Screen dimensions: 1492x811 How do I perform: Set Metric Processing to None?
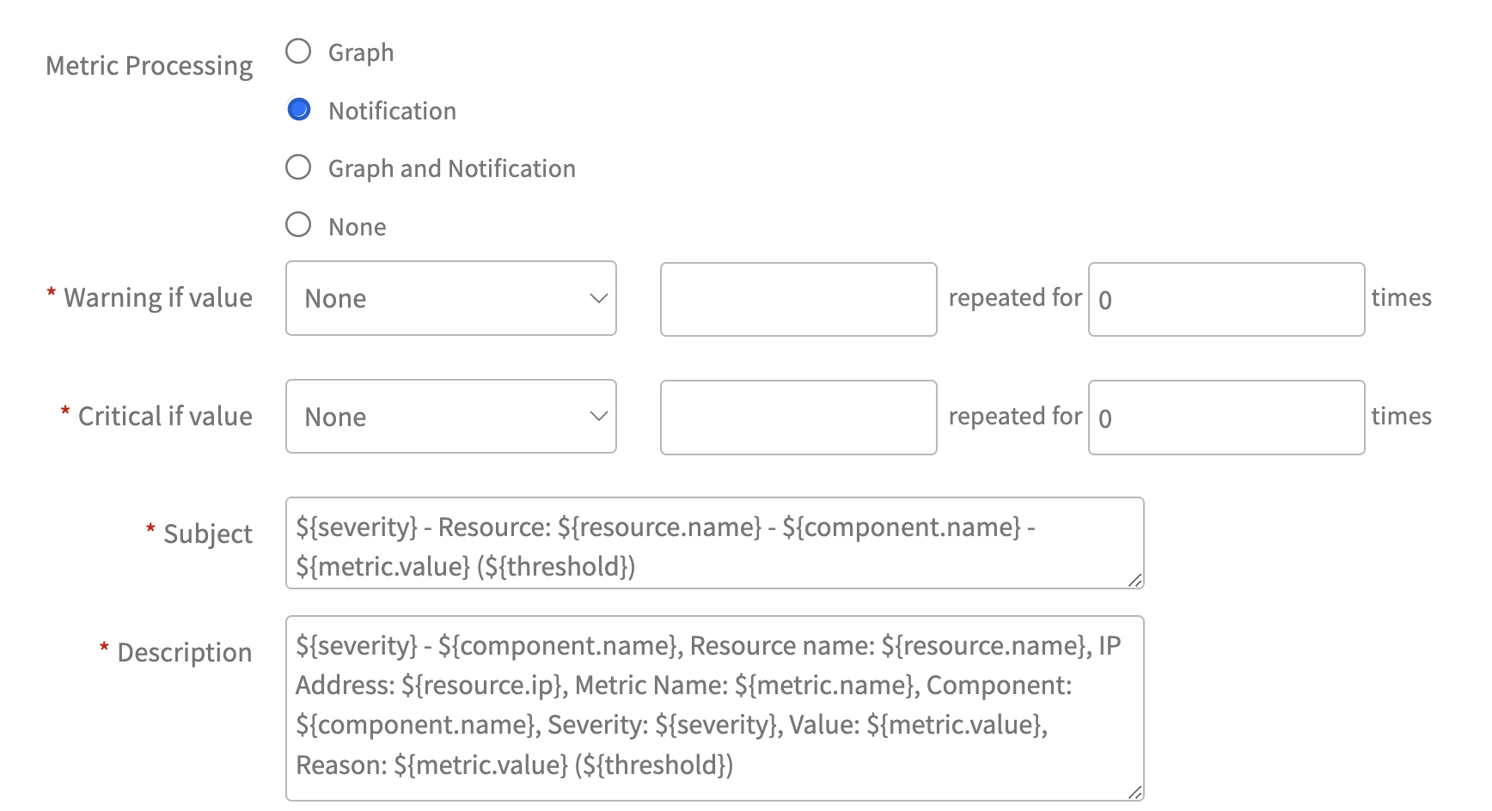pos(298,224)
